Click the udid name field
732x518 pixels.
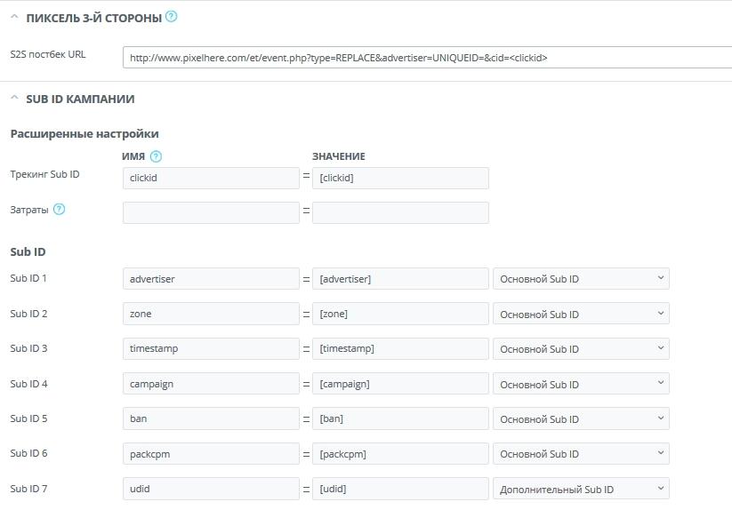click(x=211, y=489)
